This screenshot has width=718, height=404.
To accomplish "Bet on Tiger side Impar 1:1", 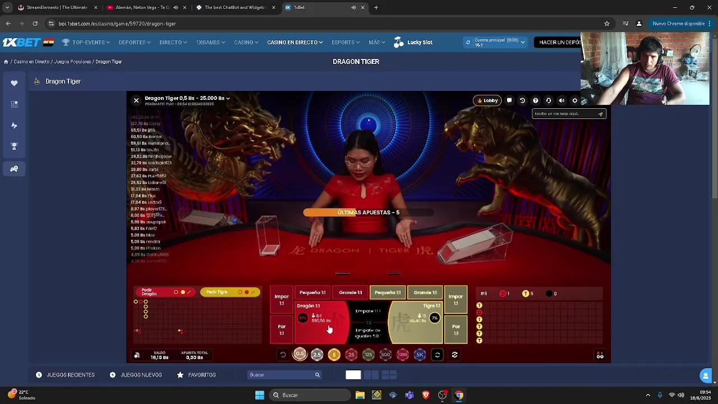I will point(455,299).
